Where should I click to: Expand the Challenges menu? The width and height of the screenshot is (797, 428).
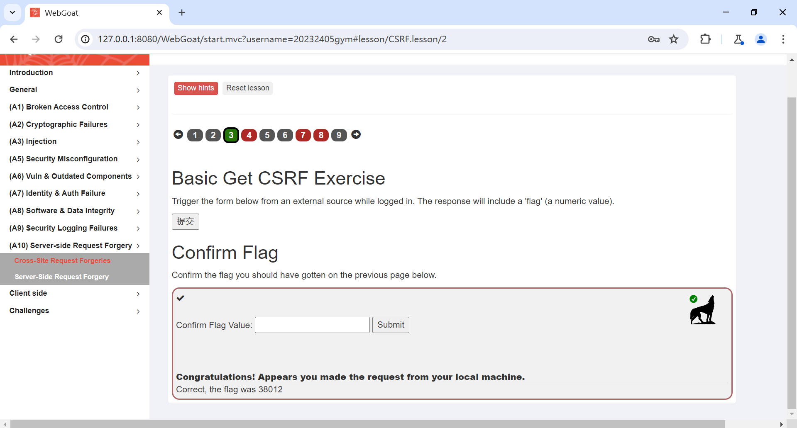[x=75, y=311]
